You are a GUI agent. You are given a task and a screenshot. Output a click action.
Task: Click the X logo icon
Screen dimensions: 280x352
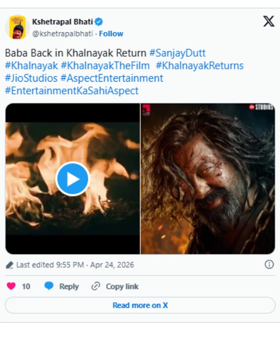[268, 22]
